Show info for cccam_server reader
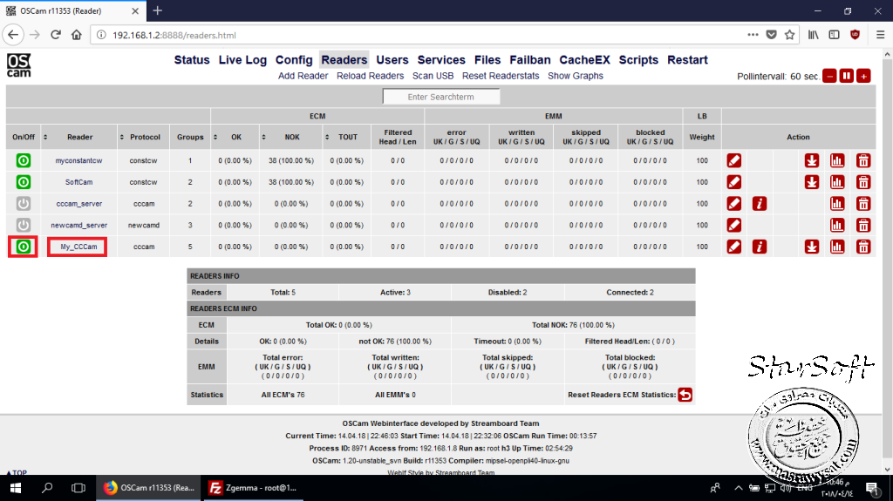 pos(760,204)
